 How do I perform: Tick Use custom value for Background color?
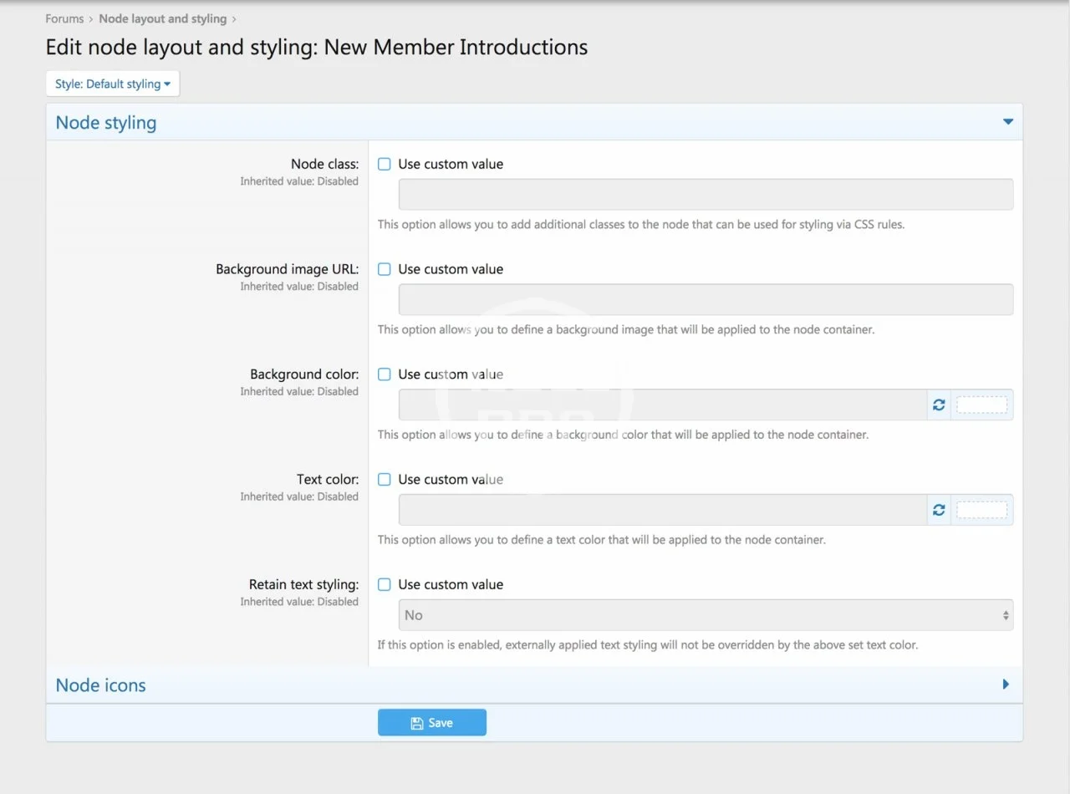pyautogui.click(x=385, y=374)
